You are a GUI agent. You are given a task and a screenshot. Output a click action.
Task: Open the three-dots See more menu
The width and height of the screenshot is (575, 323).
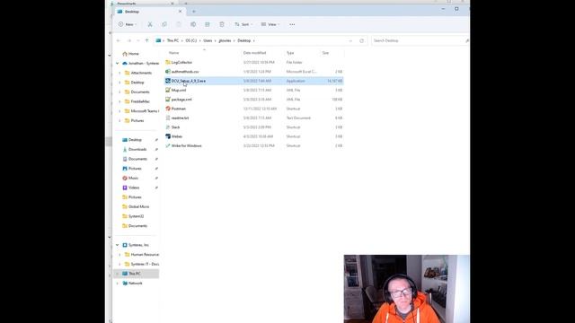point(292,24)
